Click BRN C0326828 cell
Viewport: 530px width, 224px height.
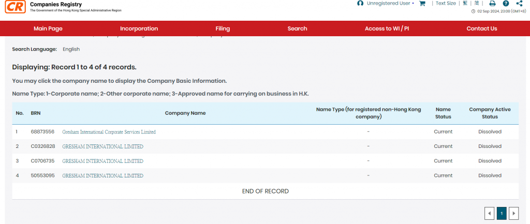click(x=42, y=146)
